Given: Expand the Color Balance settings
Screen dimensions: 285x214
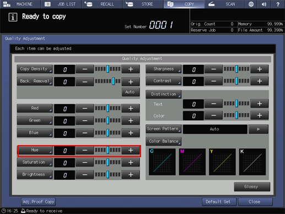Looking at the screenshot, I should click(x=164, y=141).
